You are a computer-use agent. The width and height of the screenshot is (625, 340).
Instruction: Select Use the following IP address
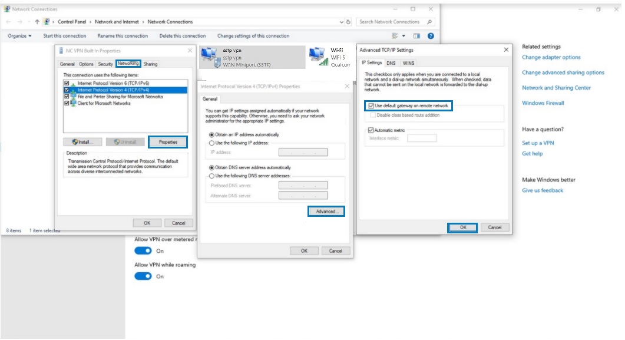(211, 143)
